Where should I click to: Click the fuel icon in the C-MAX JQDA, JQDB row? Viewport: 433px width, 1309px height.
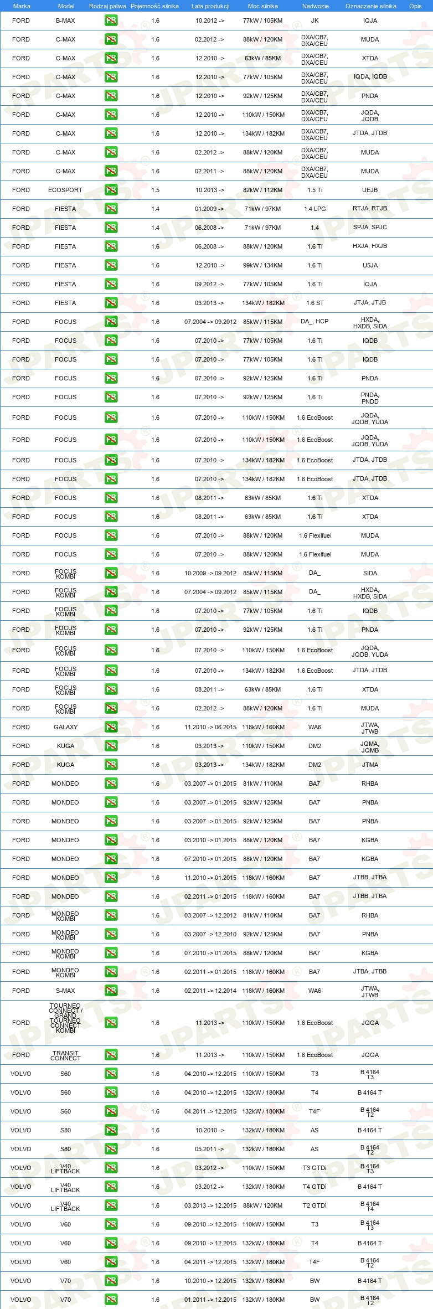pos(111,115)
